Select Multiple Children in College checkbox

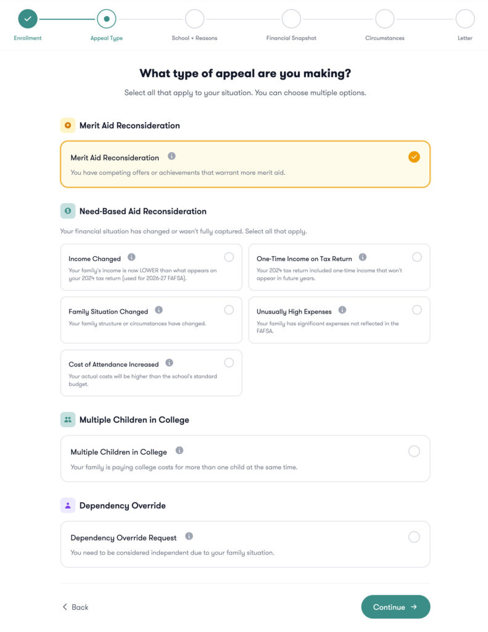tap(414, 451)
